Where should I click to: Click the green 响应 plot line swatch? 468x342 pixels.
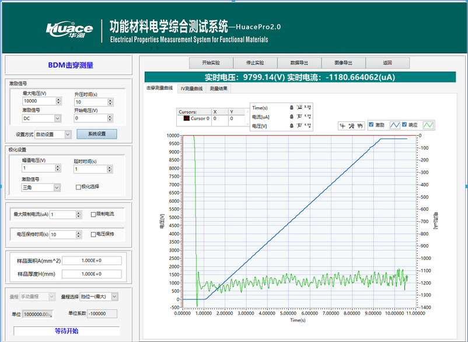tap(428, 125)
